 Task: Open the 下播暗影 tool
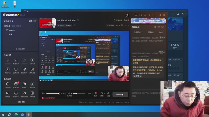coord(32,94)
